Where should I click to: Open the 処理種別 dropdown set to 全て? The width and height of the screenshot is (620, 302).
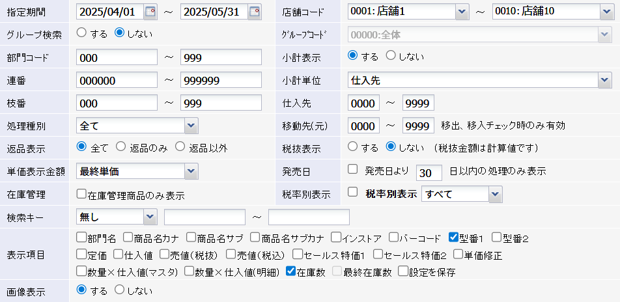tap(191, 125)
